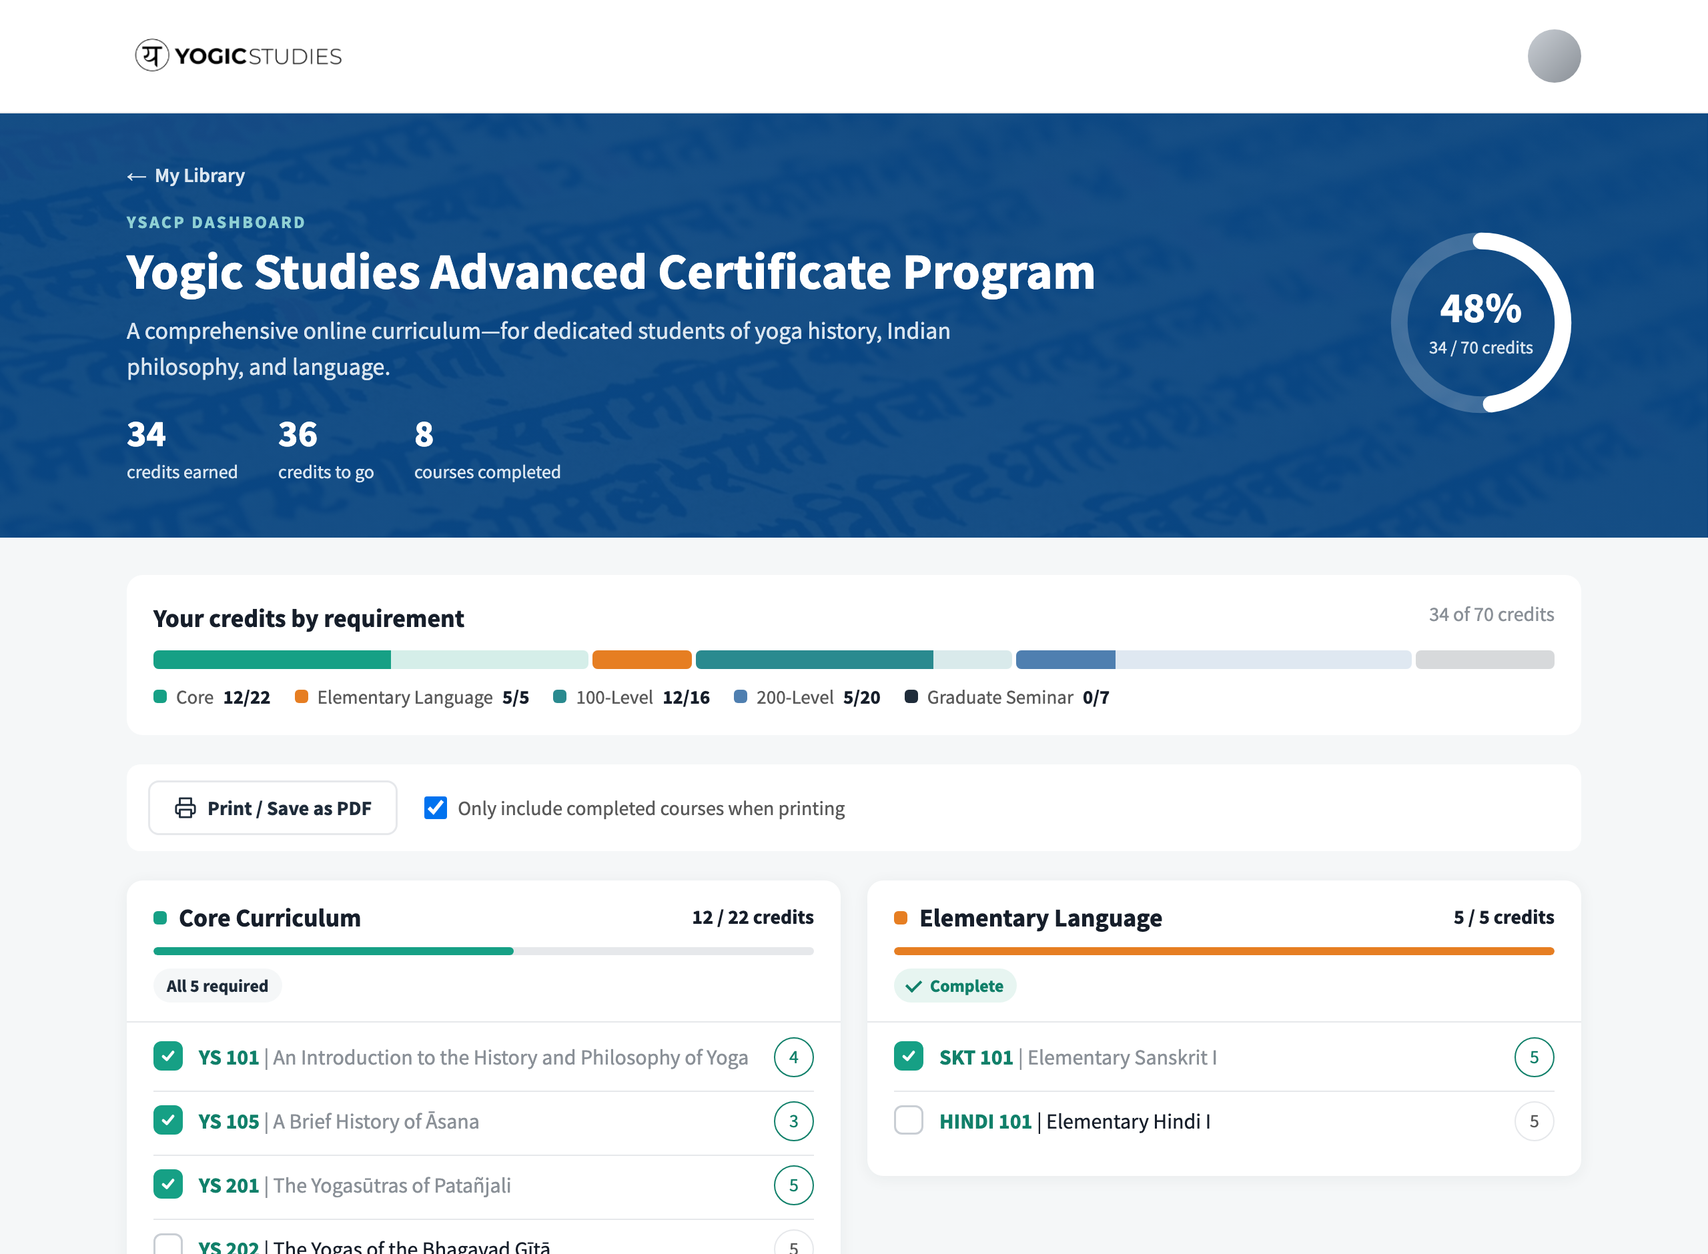This screenshot has height=1254, width=1708.
Task: Toggle the YS 201 completed checkbox
Action: click(x=167, y=1184)
